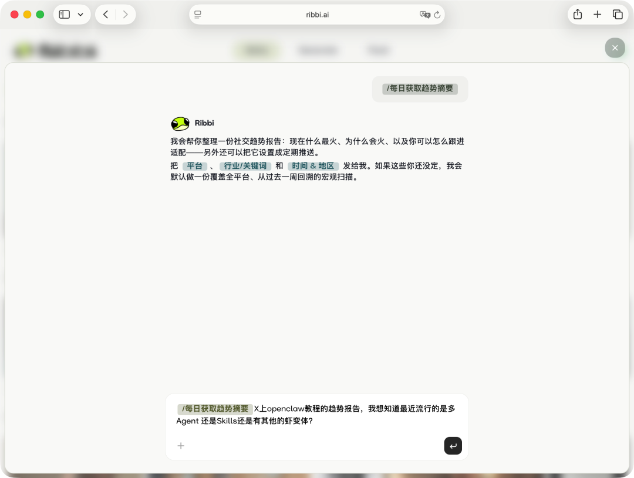634x478 pixels.
Task: Toggle the browser sidebar panel
Action: pyautogui.click(x=63, y=14)
